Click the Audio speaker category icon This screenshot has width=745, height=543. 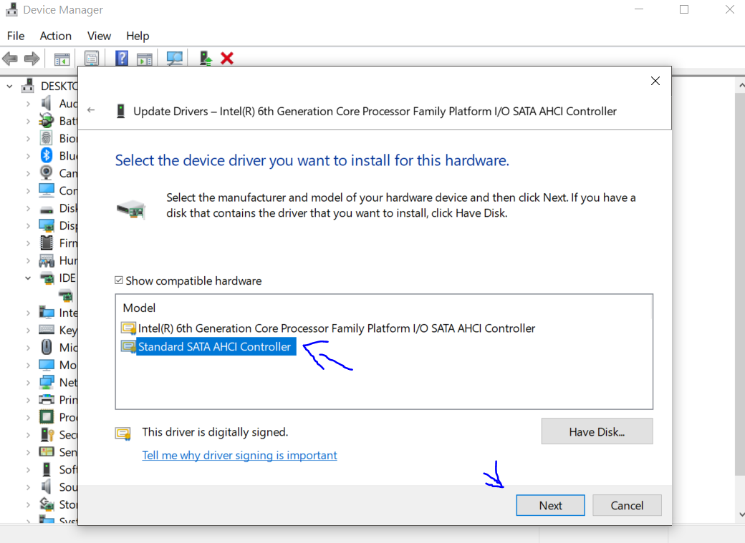[x=46, y=103]
